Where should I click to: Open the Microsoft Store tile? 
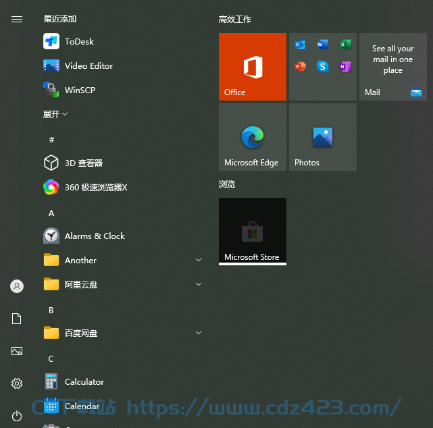(x=253, y=232)
